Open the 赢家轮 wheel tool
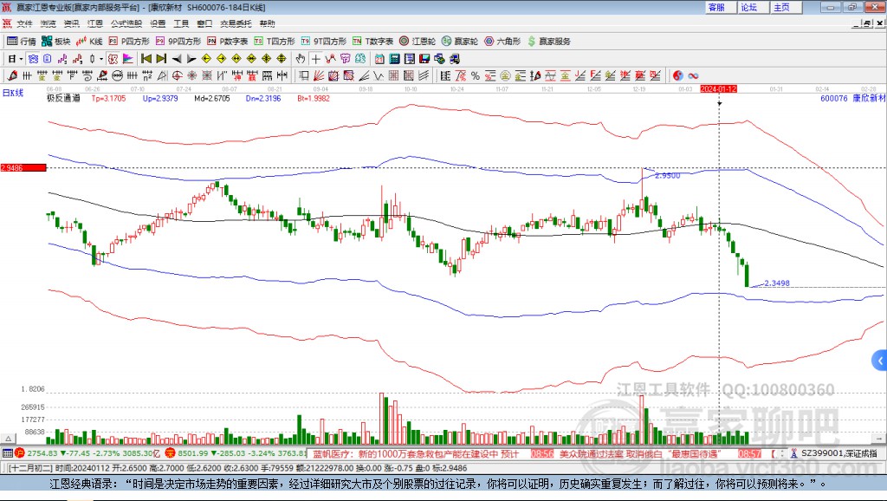This screenshot has width=887, height=501. pyautogui.click(x=460, y=42)
